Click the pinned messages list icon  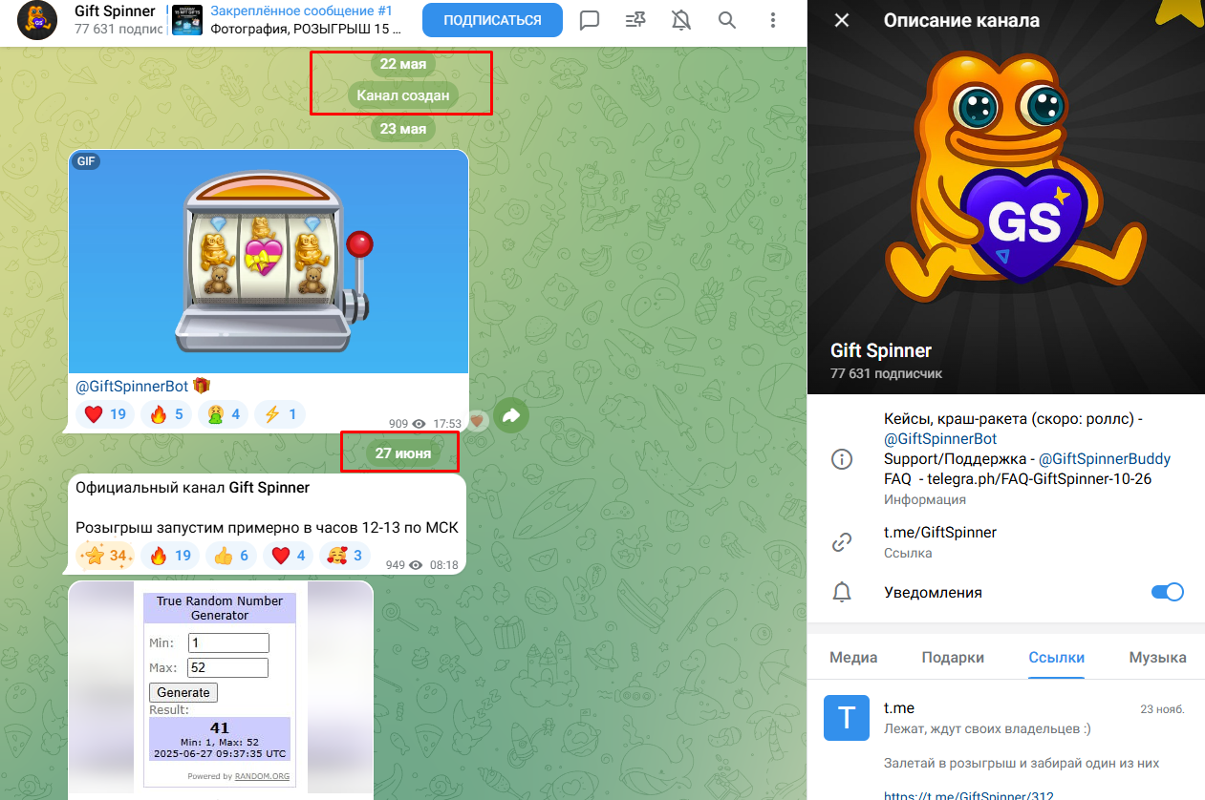(635, 20)
